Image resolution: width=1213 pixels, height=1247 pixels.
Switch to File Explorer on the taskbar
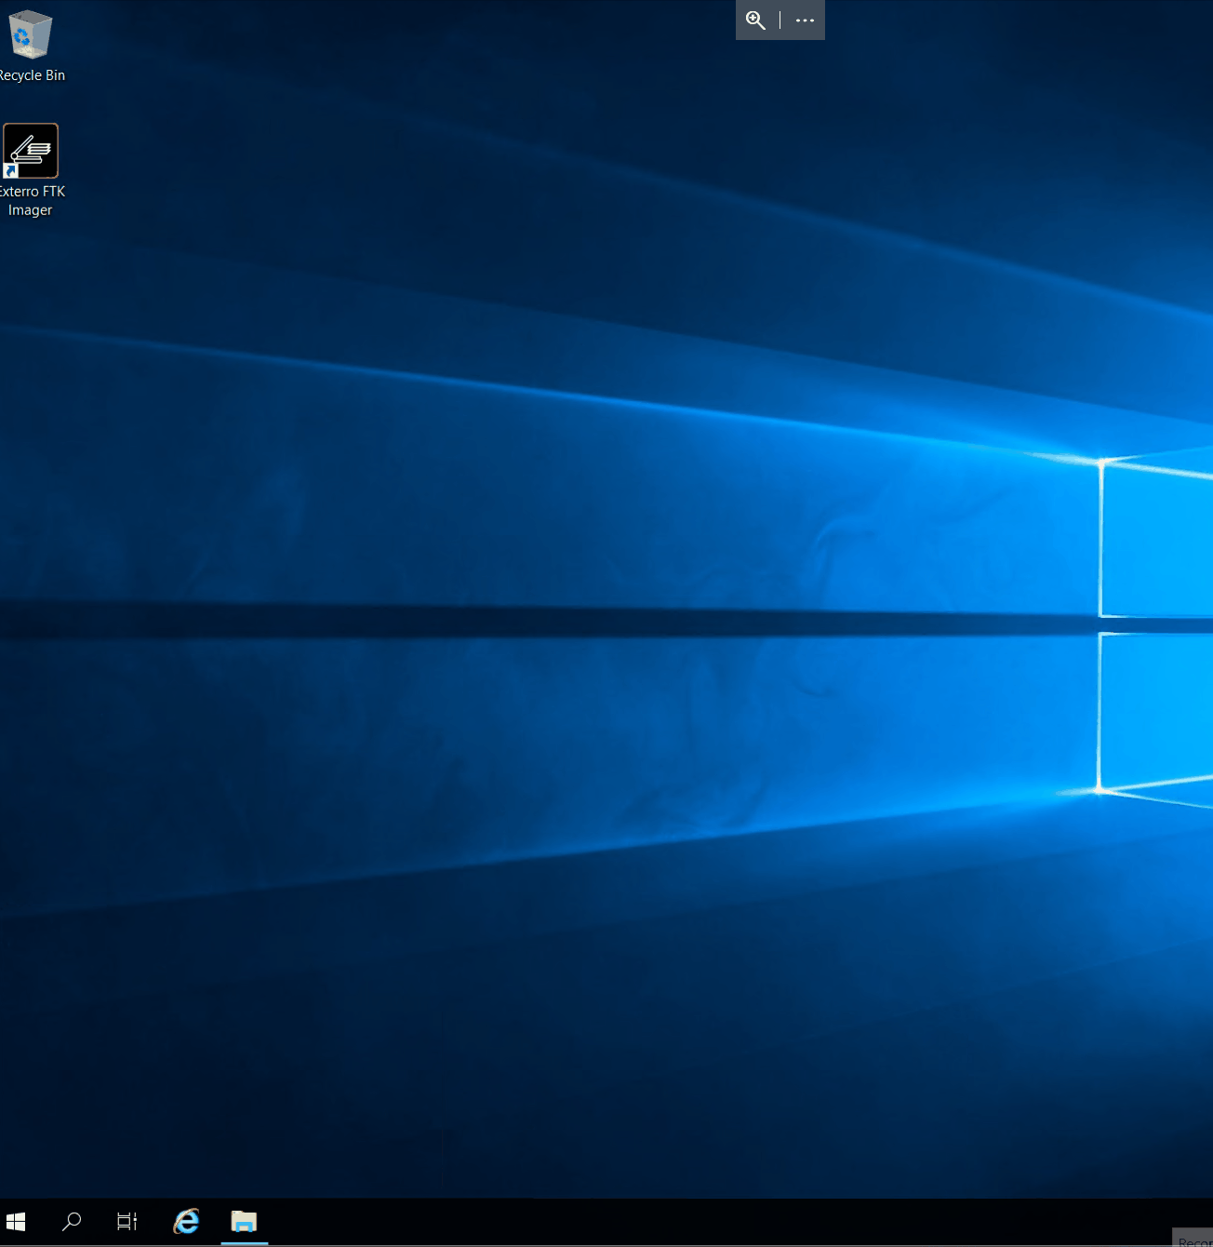click(x=244, y=1222)
